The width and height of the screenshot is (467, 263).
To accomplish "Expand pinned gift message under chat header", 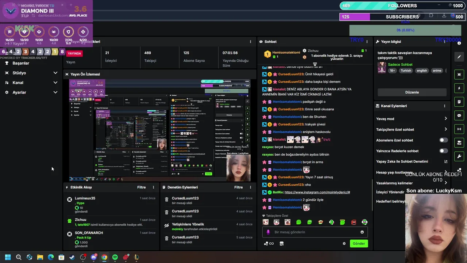I will [x=315, y=64].
